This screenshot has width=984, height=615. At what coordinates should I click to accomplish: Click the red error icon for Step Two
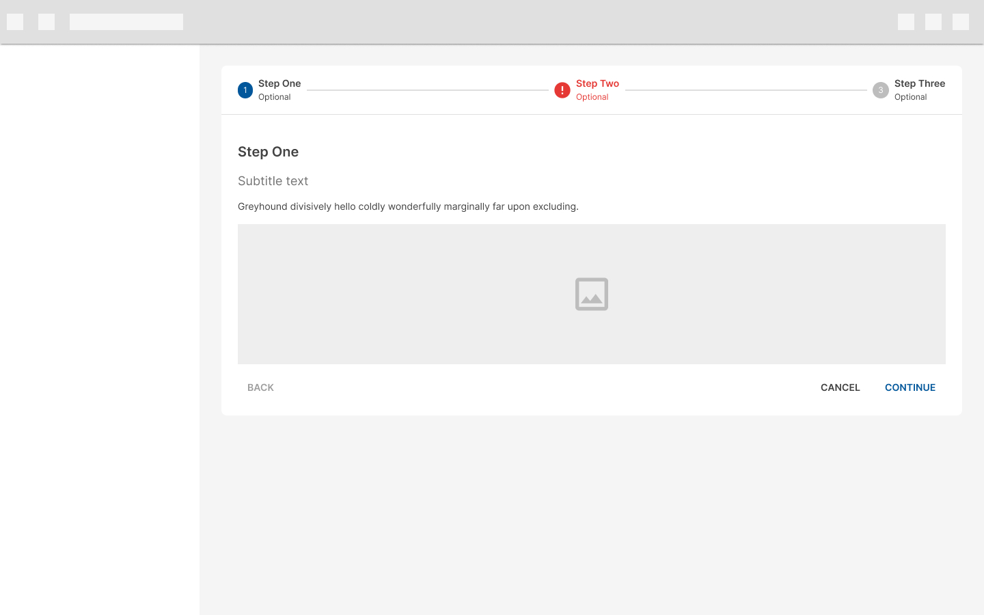click(562, 90)
